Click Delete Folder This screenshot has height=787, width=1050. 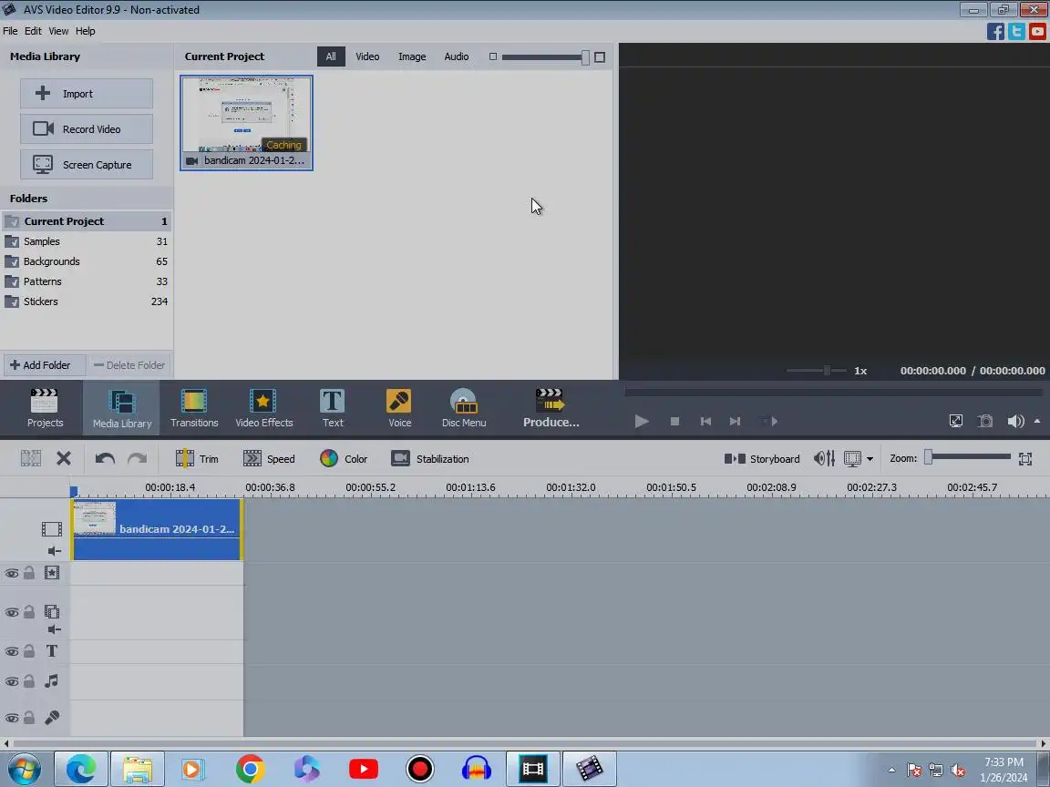click(129, 364)
